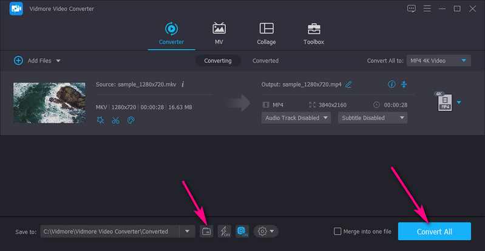This screenshot has height=251, width=485.
Task: Check the Merge into one file box
Action: point(337,231)
